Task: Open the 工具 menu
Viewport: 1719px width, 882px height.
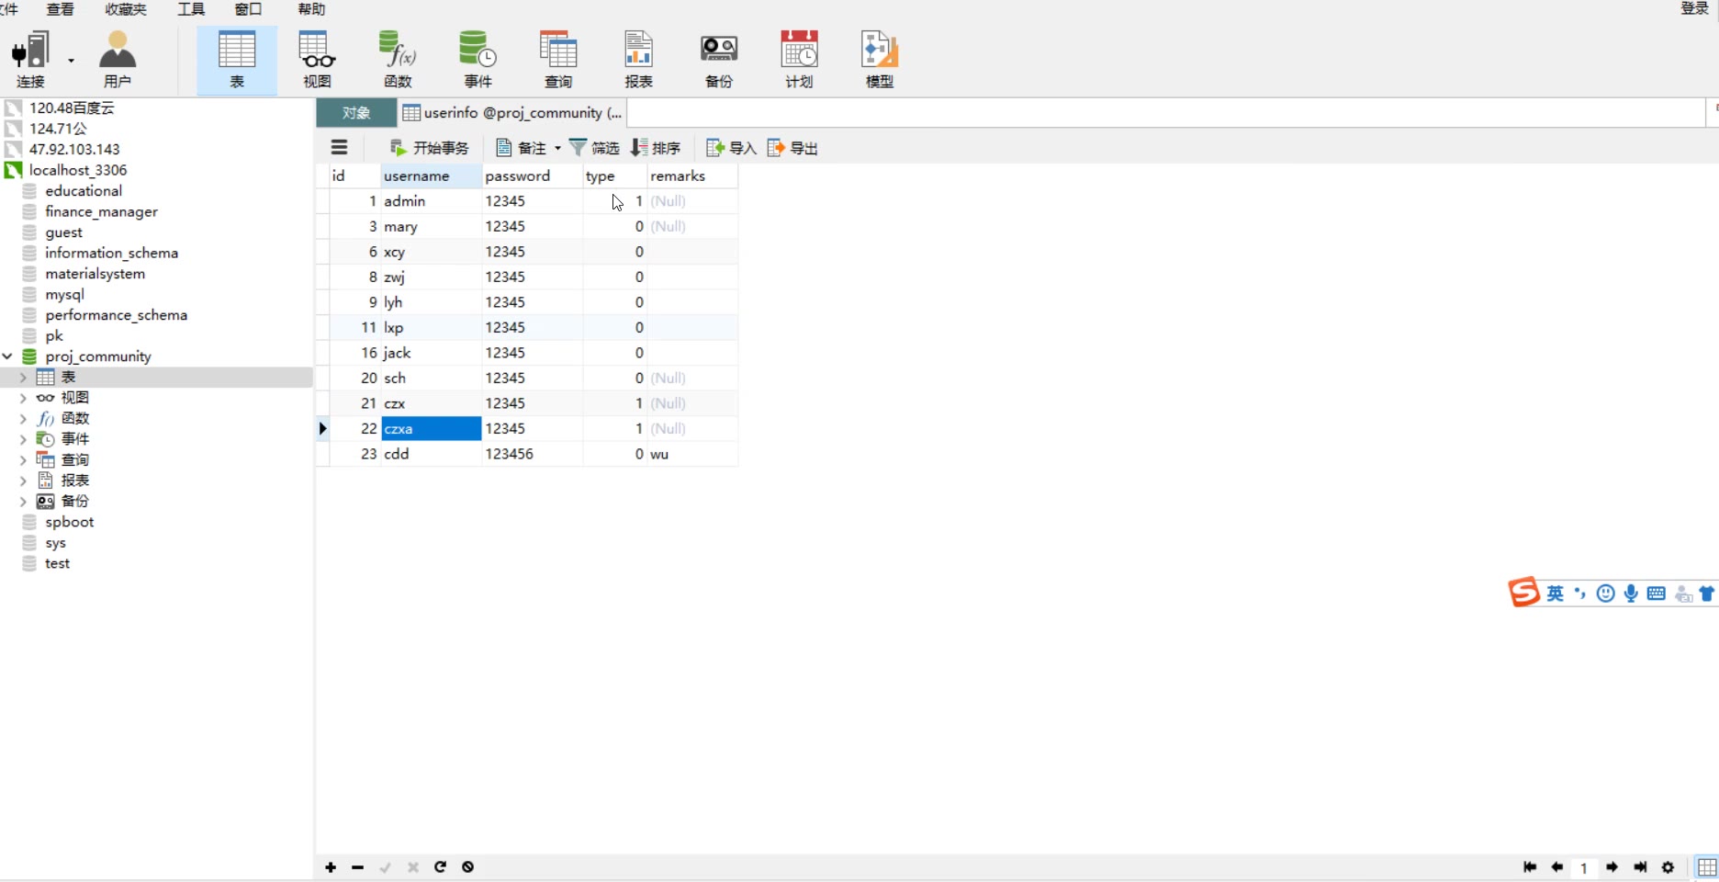Action: tap(191, 9)
